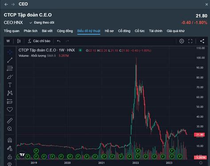Enter fullscreen chart mode
The image size is (210, 166).
(190, 41)
